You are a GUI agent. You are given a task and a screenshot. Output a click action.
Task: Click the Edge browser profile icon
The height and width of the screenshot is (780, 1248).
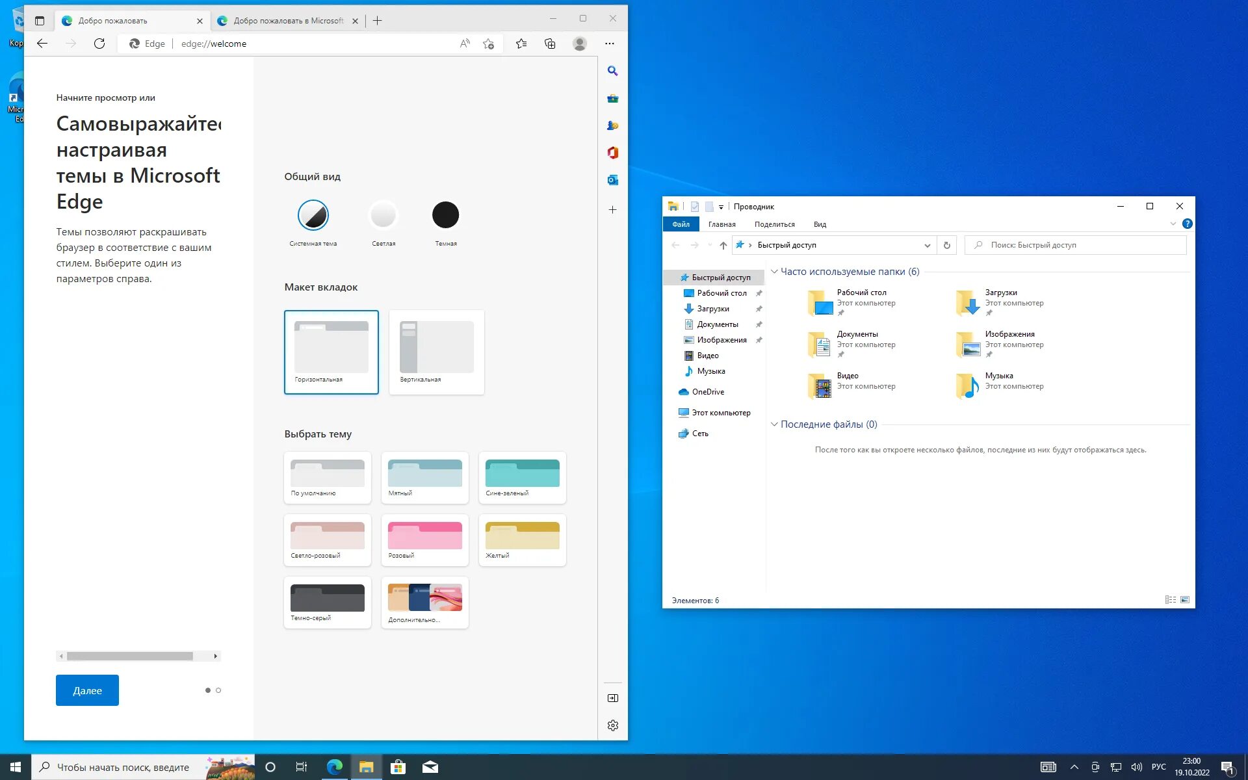580,43
